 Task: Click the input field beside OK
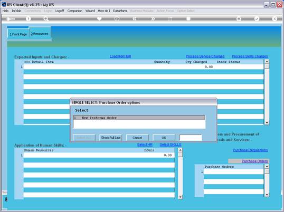coord(191,138)
